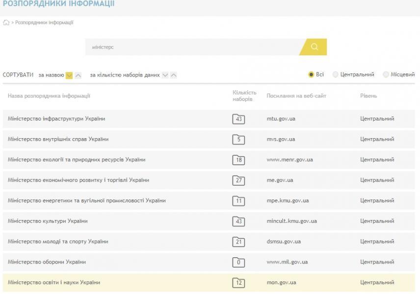Viewport: 420px width, 294px height.
Task: Click the yellow search magnifier button
Action: pos(315,47)
